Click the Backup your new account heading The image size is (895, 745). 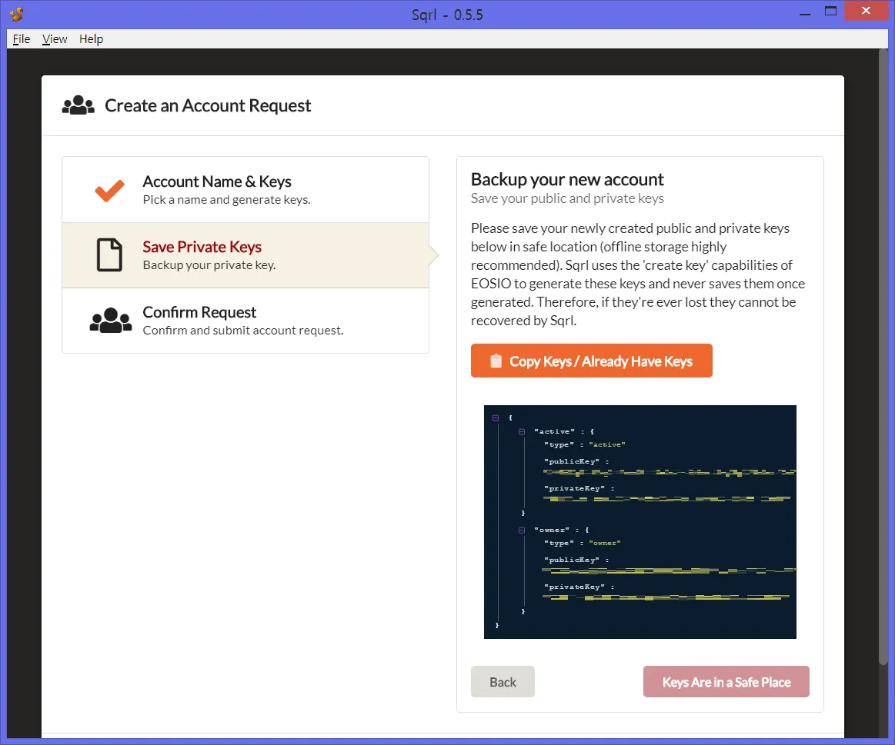[567, 180]
